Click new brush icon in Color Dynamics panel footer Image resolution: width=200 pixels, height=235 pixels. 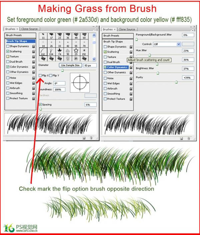pyautogui.click(x=181, y=138)
